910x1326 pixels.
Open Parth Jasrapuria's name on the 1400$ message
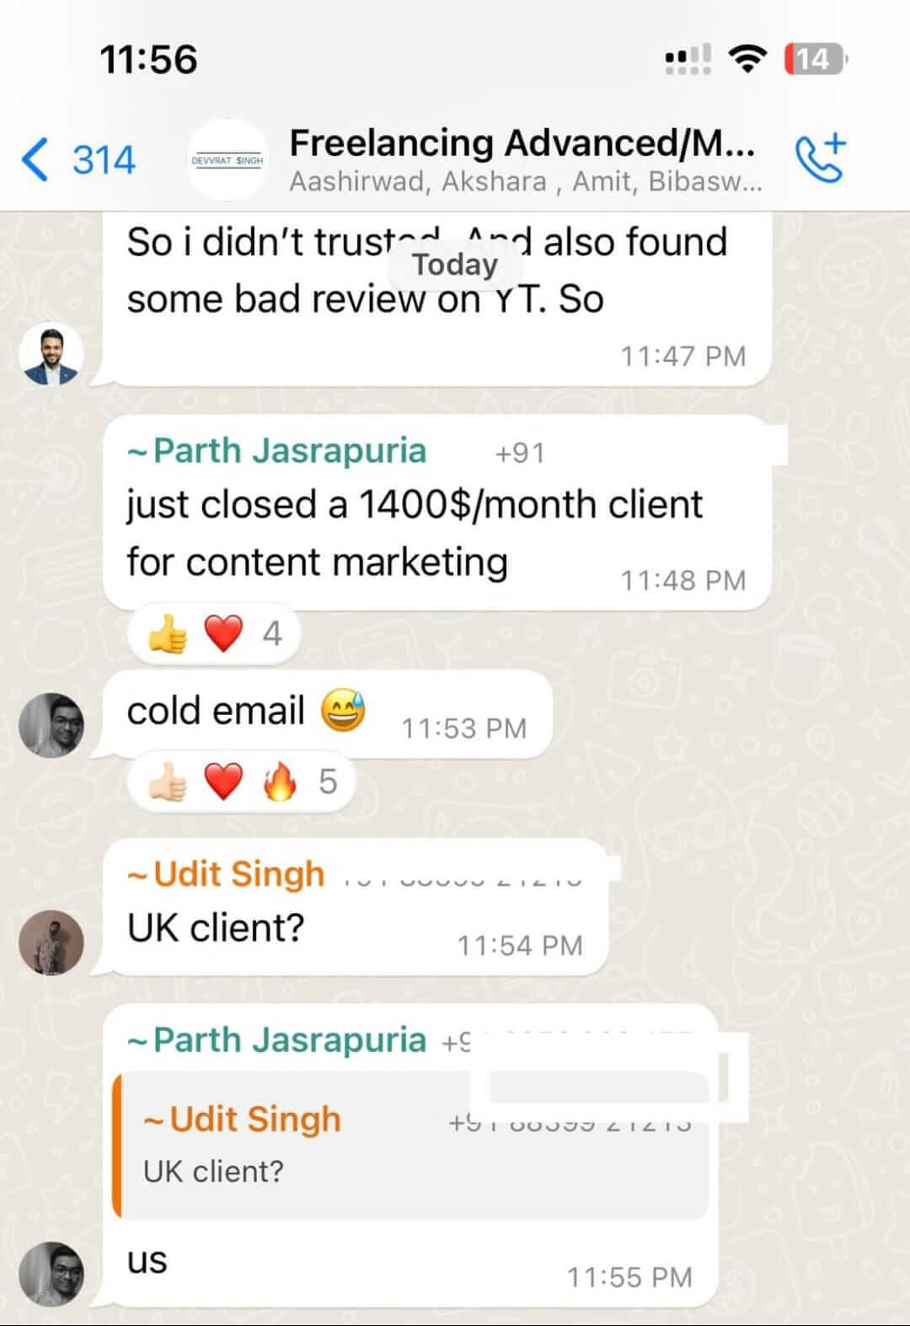tap(277, 451)
